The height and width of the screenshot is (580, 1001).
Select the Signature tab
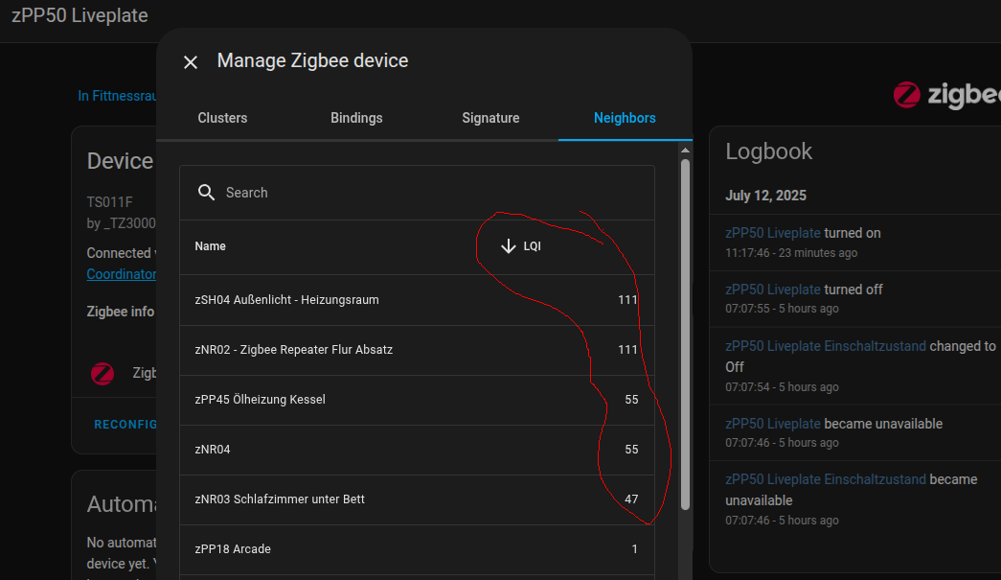pyautogui.click(x=490, y=118)
